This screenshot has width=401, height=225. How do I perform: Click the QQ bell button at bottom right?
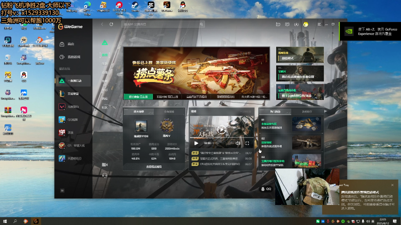pyautogui.click(x=266, y=189)
